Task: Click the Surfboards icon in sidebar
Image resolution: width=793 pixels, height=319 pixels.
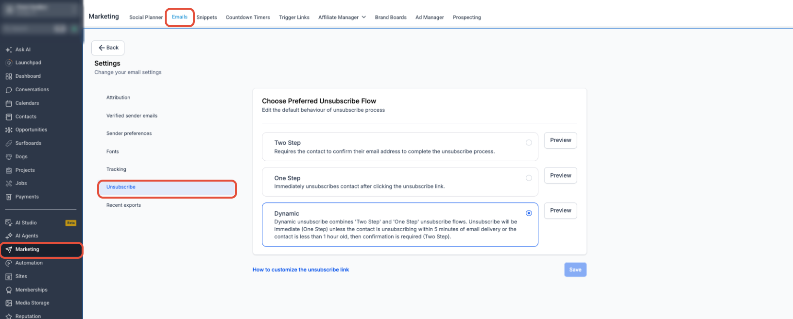Action: pyautogui.click(x=9, y=143)
